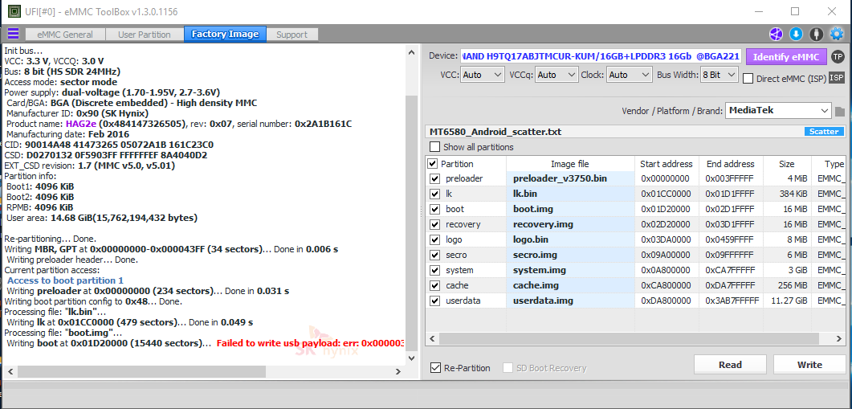Uncheck the logo partition checkbox

434,239
